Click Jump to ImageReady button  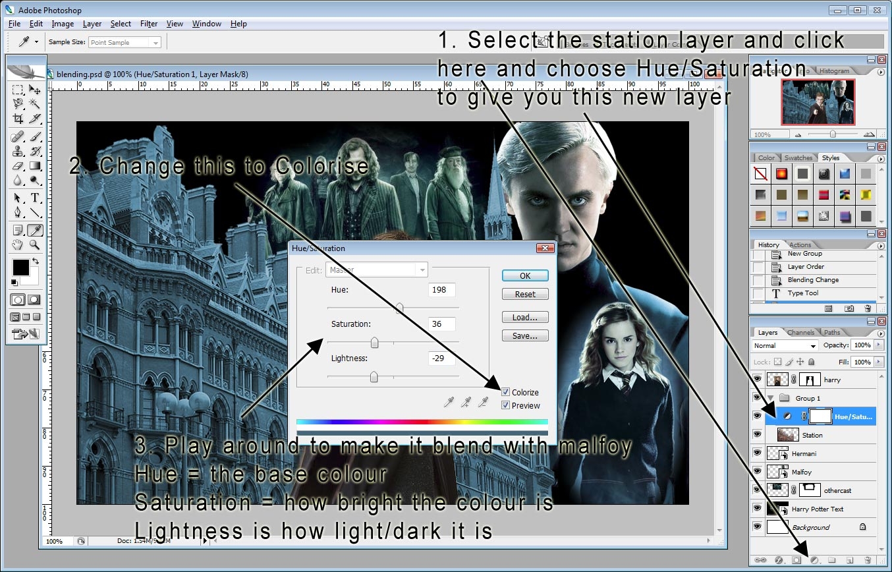coord(26,334)
